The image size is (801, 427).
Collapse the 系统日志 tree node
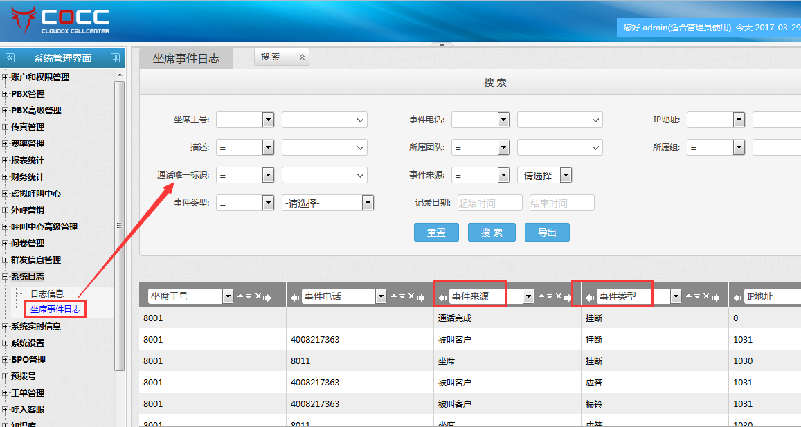click(6, 277)
